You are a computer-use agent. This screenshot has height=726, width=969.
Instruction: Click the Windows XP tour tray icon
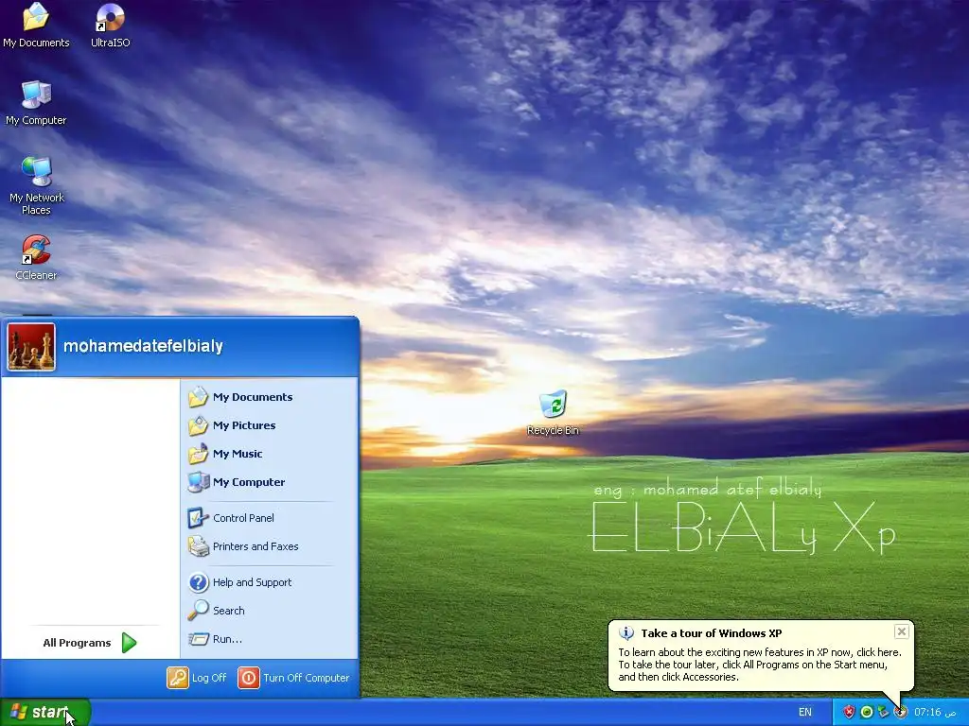pyautogui.click(x=901, y=713)
